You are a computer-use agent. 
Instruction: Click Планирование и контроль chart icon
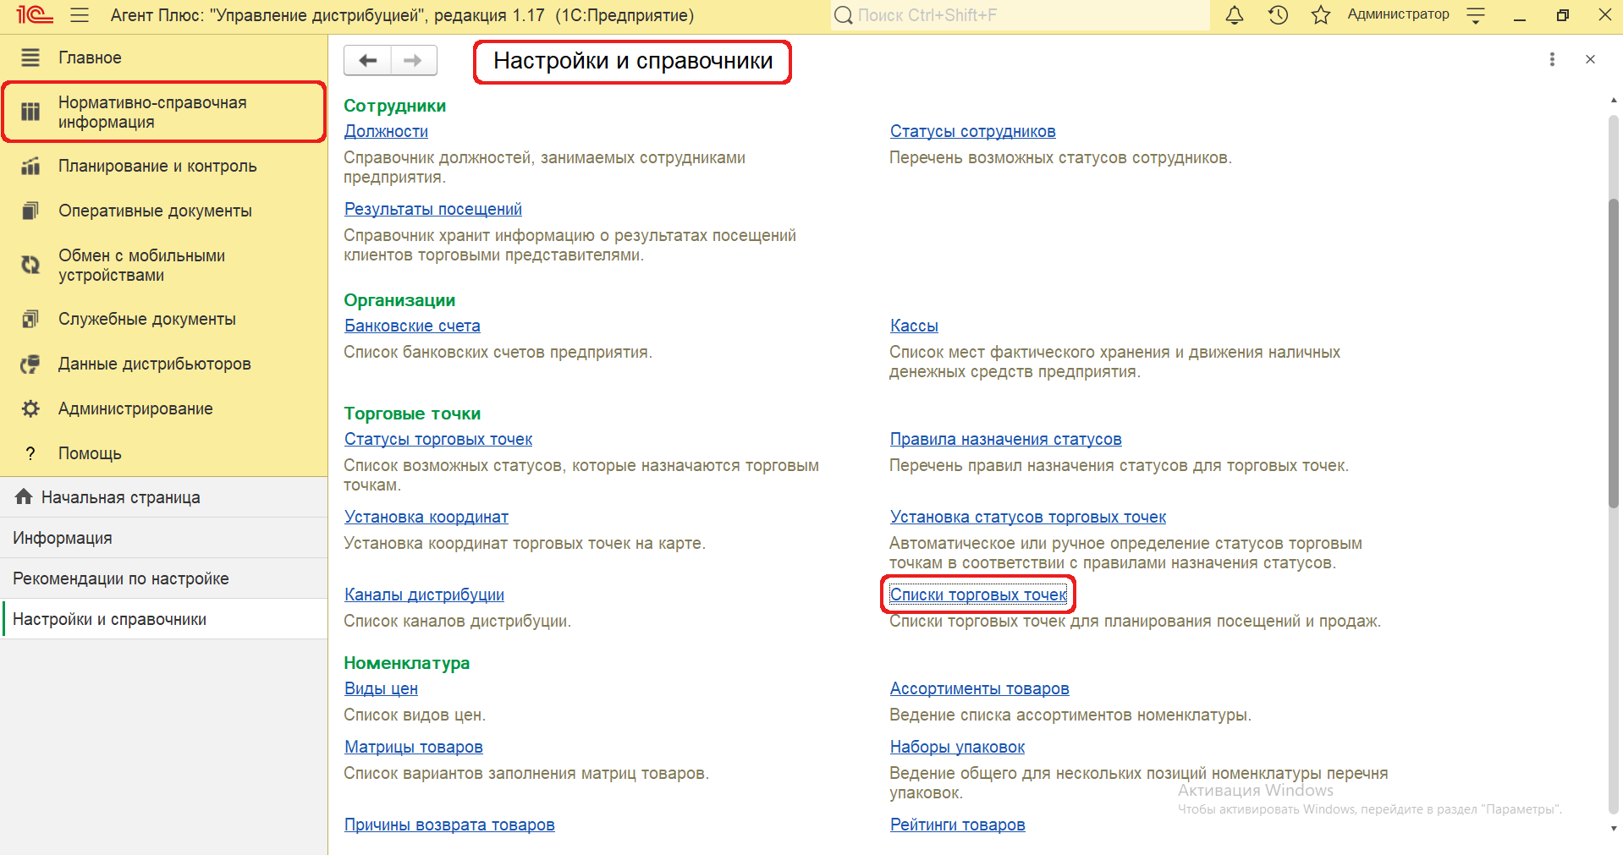(x=30, y=166)
